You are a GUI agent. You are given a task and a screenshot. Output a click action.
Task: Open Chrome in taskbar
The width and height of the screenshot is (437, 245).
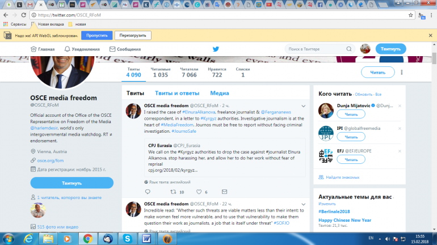(88, 239)
